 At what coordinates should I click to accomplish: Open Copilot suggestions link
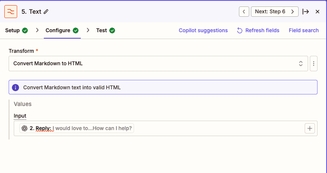[203, 30]
